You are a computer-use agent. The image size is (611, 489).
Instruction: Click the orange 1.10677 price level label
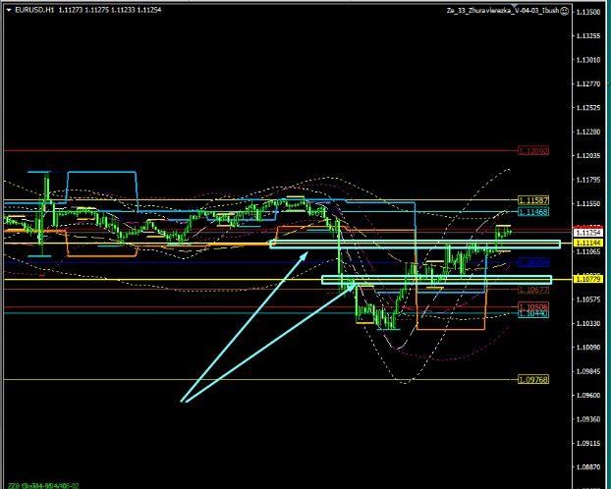click(532, 291)
